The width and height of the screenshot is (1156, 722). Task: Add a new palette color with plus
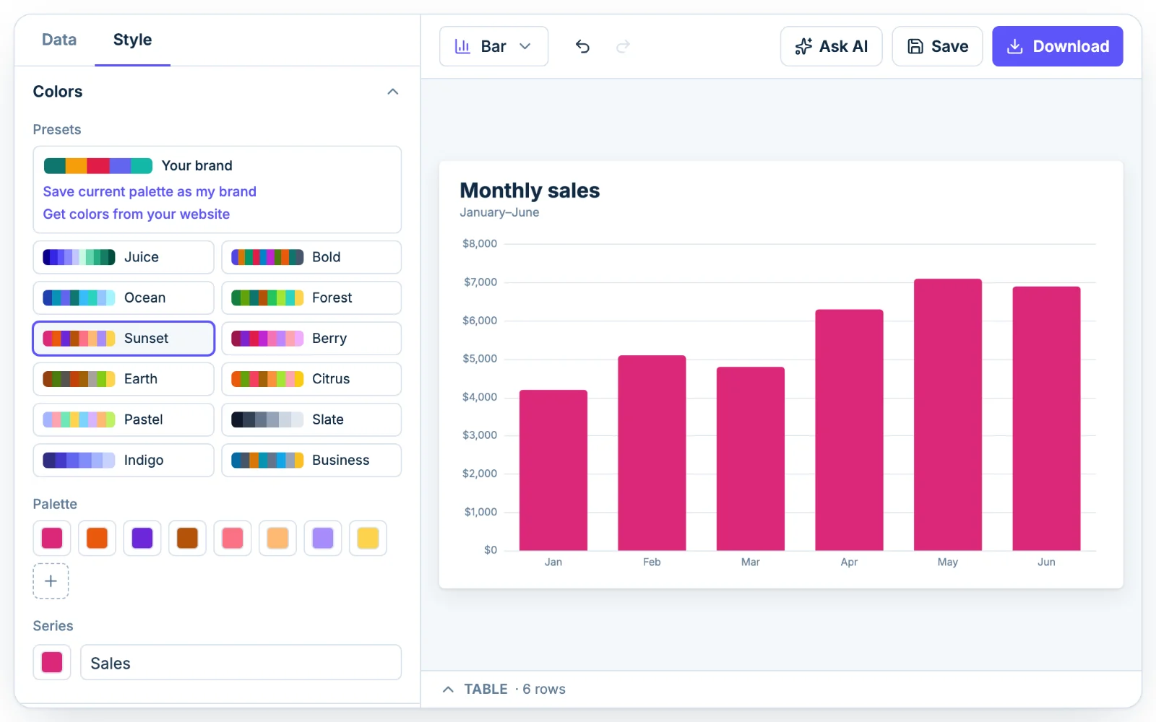[x=51, y=581]
